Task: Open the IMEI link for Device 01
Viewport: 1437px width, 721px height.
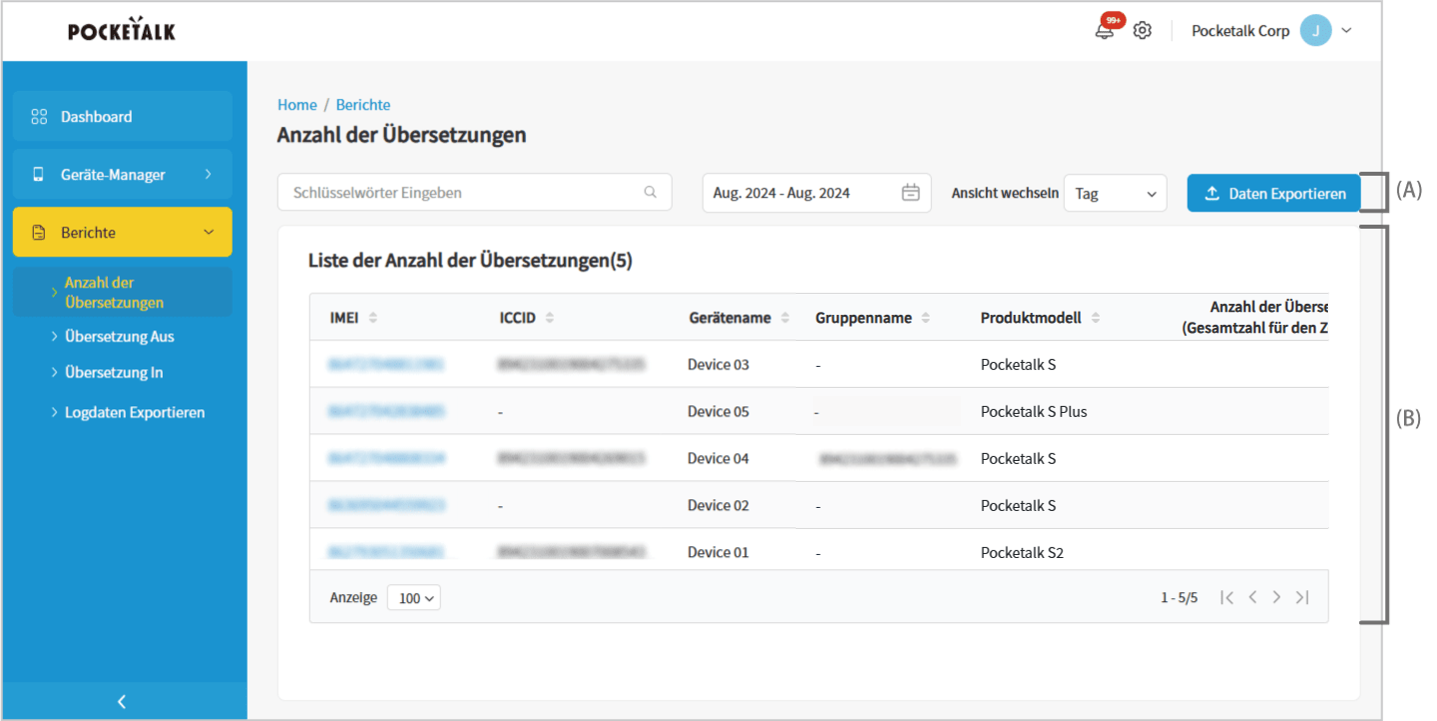Action: pyautogui.click(x=386, y=552)
